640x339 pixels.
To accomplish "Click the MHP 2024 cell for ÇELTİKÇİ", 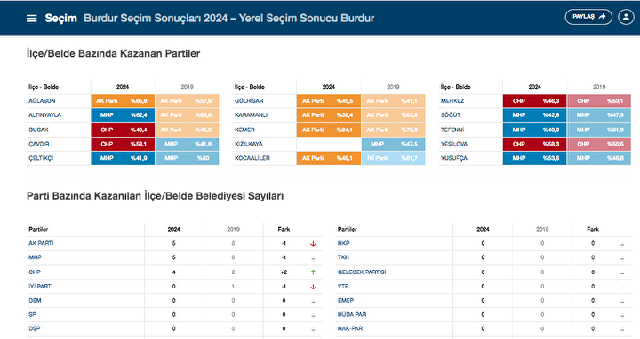I will point(123,158).
